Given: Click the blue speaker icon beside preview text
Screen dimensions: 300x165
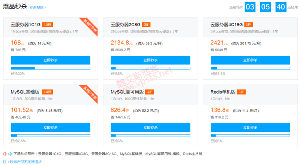Looking at the screenshot, I should click(x=10, y=154).
